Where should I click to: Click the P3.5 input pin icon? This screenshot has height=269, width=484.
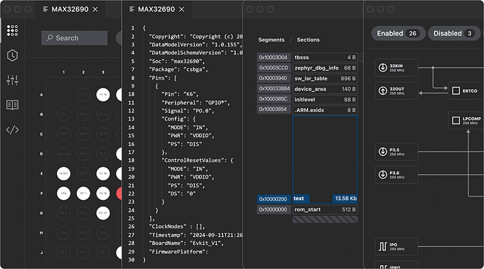pos(383,151)
